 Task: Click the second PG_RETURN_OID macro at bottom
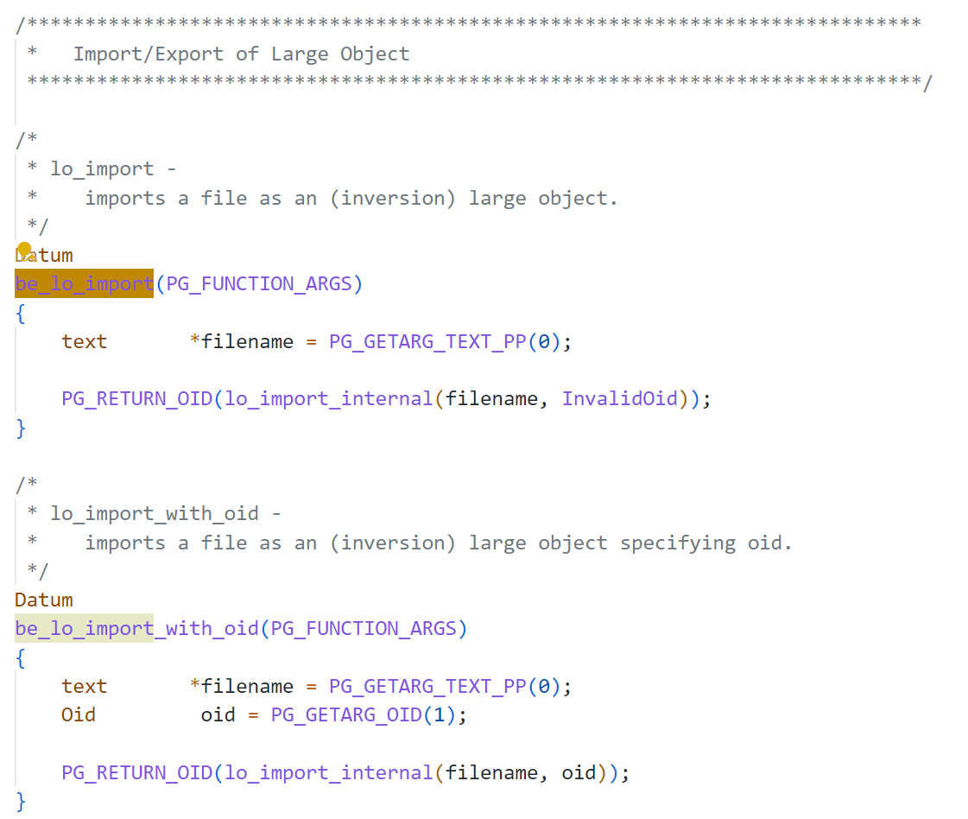137,772
